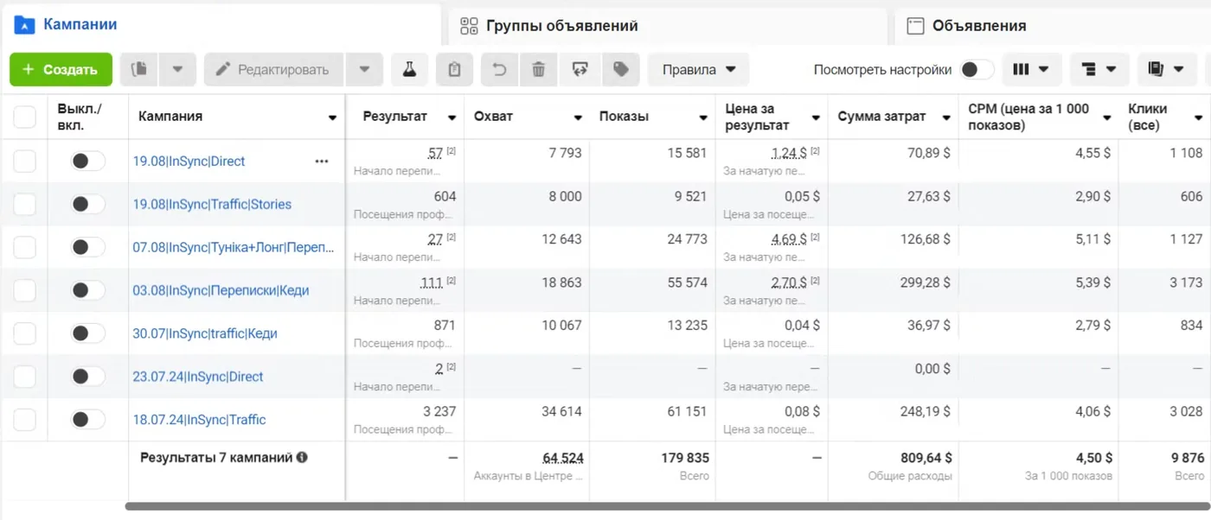Image resolution: width=1211 pixels, height=520 pixels.
Task: Toggle the on/off switch for 19.08|InSync|Direct
Action: (87, 162)
